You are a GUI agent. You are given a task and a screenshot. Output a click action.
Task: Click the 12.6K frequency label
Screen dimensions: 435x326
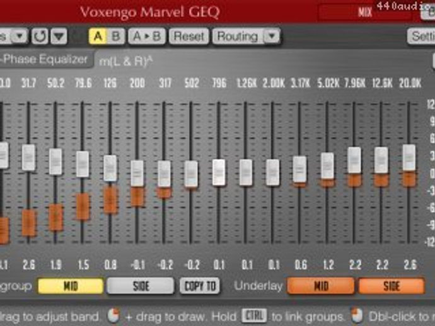coord(382,83)
